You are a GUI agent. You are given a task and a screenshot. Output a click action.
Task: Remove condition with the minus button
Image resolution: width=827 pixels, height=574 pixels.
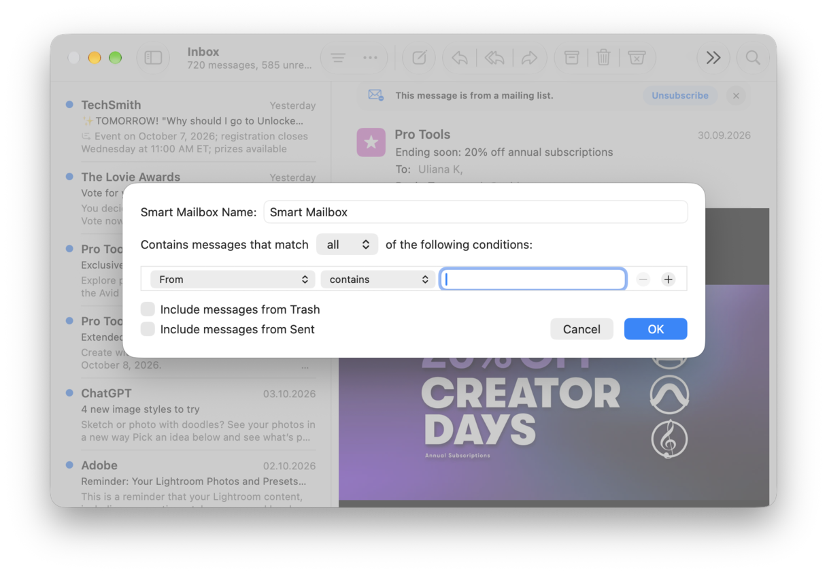click(x=643, y=280)
